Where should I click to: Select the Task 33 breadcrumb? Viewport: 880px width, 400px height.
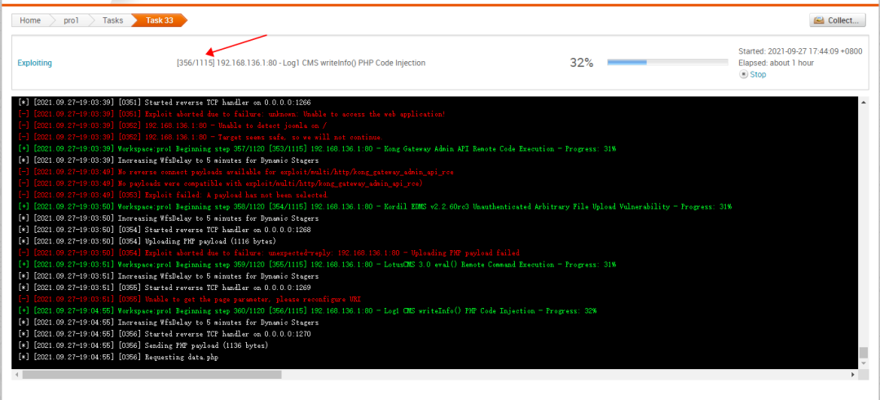point(160,20)
